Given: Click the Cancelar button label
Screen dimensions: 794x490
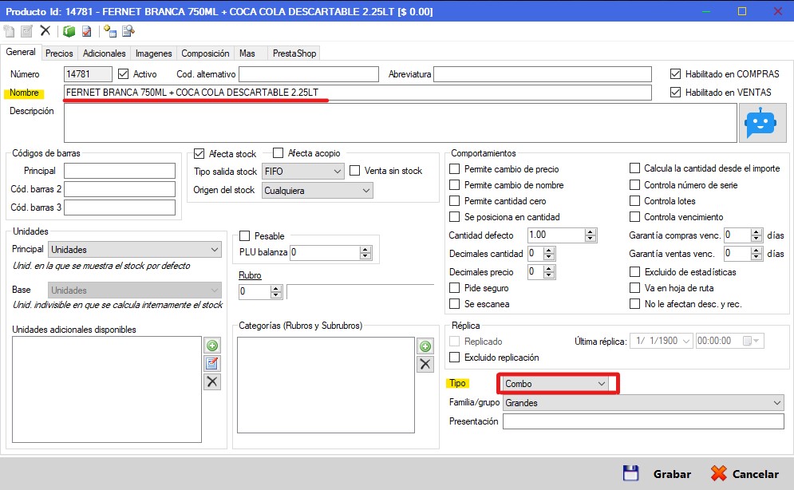Looking at the screenshot, I should coord(756,474).
